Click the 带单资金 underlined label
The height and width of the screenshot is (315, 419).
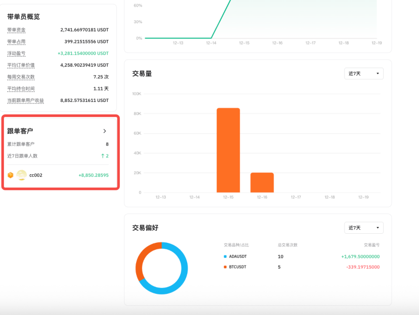point(16,30)
